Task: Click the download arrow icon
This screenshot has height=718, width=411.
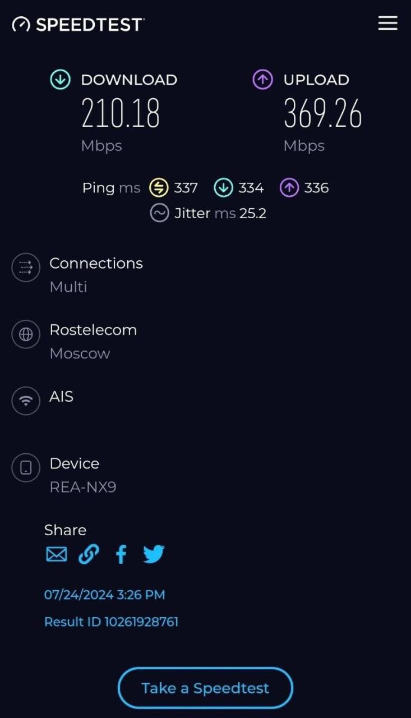Action: tap(60, 80)
